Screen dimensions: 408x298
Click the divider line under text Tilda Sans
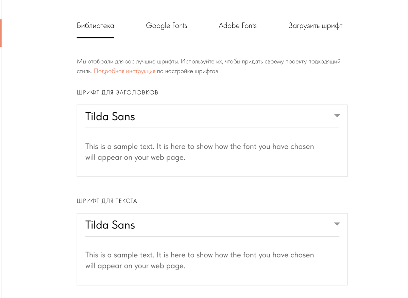click(x=212, y=236)
